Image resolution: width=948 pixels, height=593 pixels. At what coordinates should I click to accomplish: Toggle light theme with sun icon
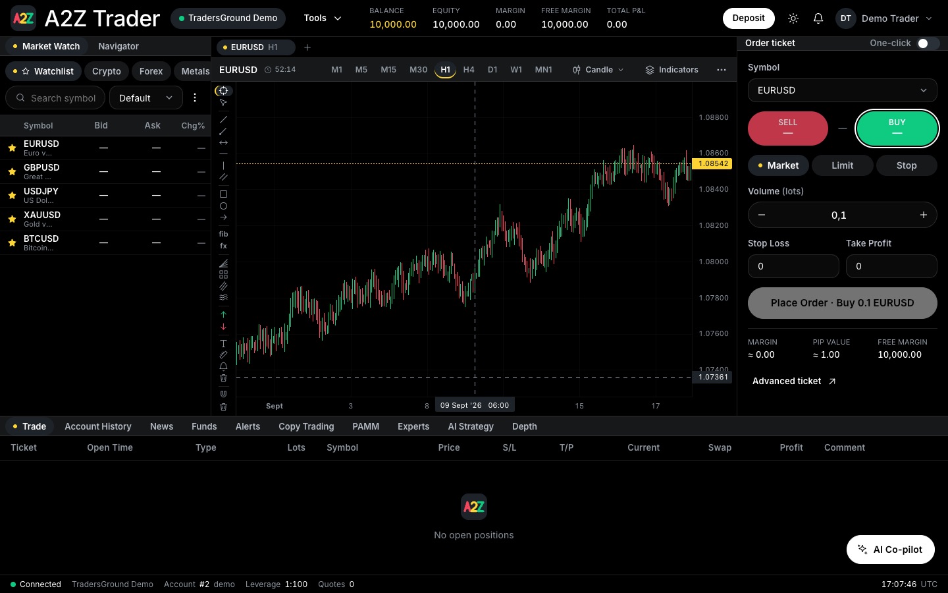pyautogui.click(x=793, y=18)
